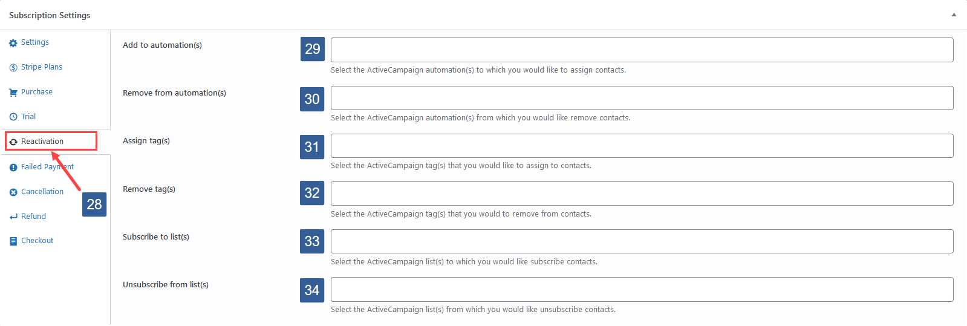967x326 pixels.
Task: Open the Subscribe to list(s) select field
Action: click(642, 241)
